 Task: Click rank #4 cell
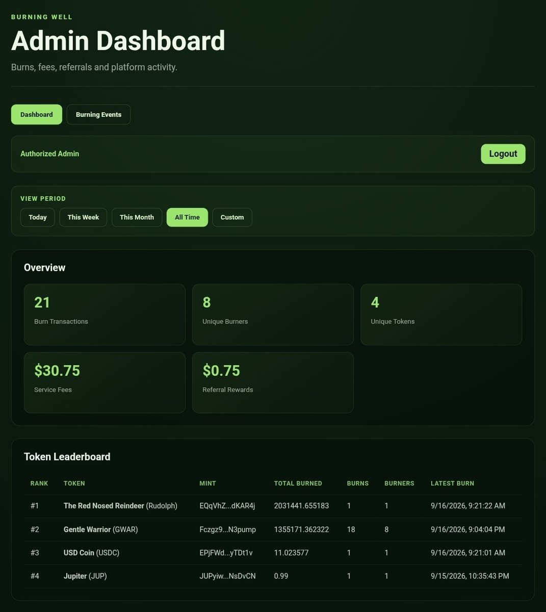35,576
